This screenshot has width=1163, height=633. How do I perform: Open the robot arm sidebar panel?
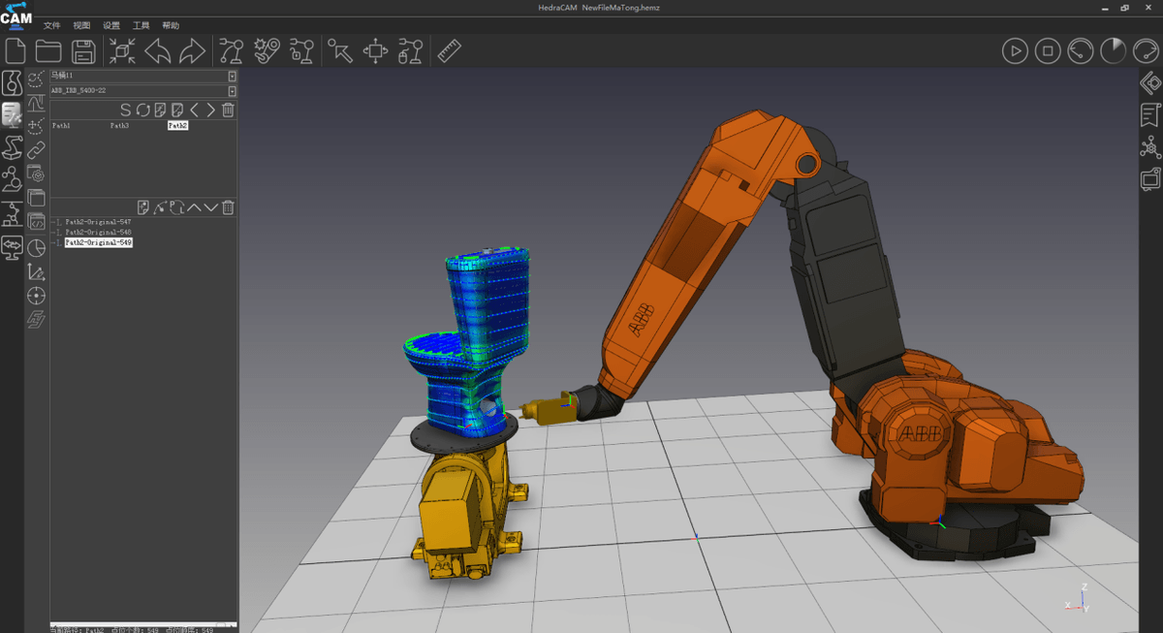(x=13, y=147)
